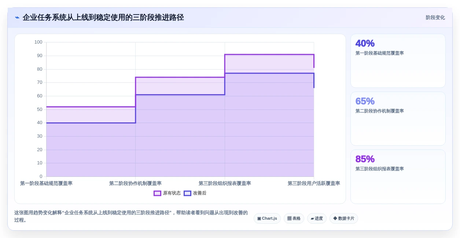The width and height of the screenshot is (460, 238).
Task: Toggle the 原有状态 legend swatch
Action: tap(157, 193)
